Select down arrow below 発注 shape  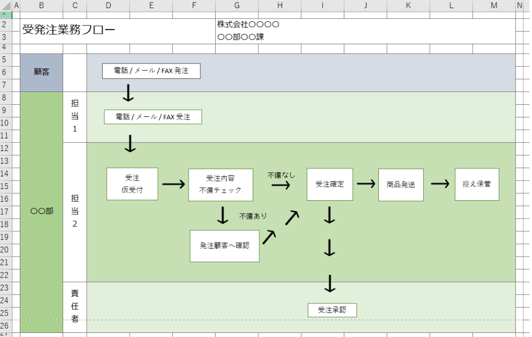pyautogui.click(x=128, y=93)
